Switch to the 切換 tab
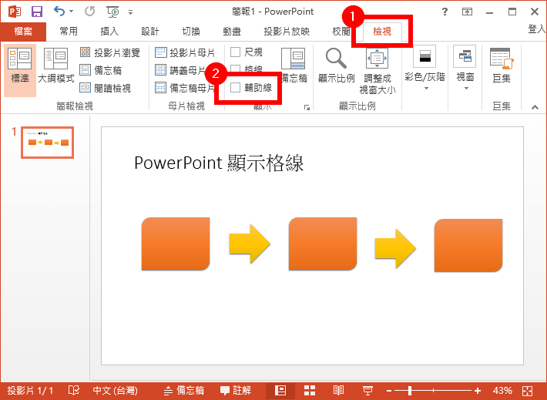547x400 pixels. (x=191, y=32)
